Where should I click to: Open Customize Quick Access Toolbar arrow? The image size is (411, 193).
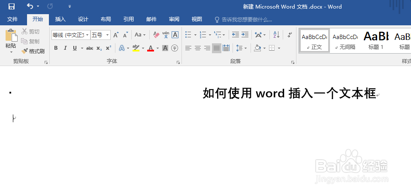click(x=70, y=6)
